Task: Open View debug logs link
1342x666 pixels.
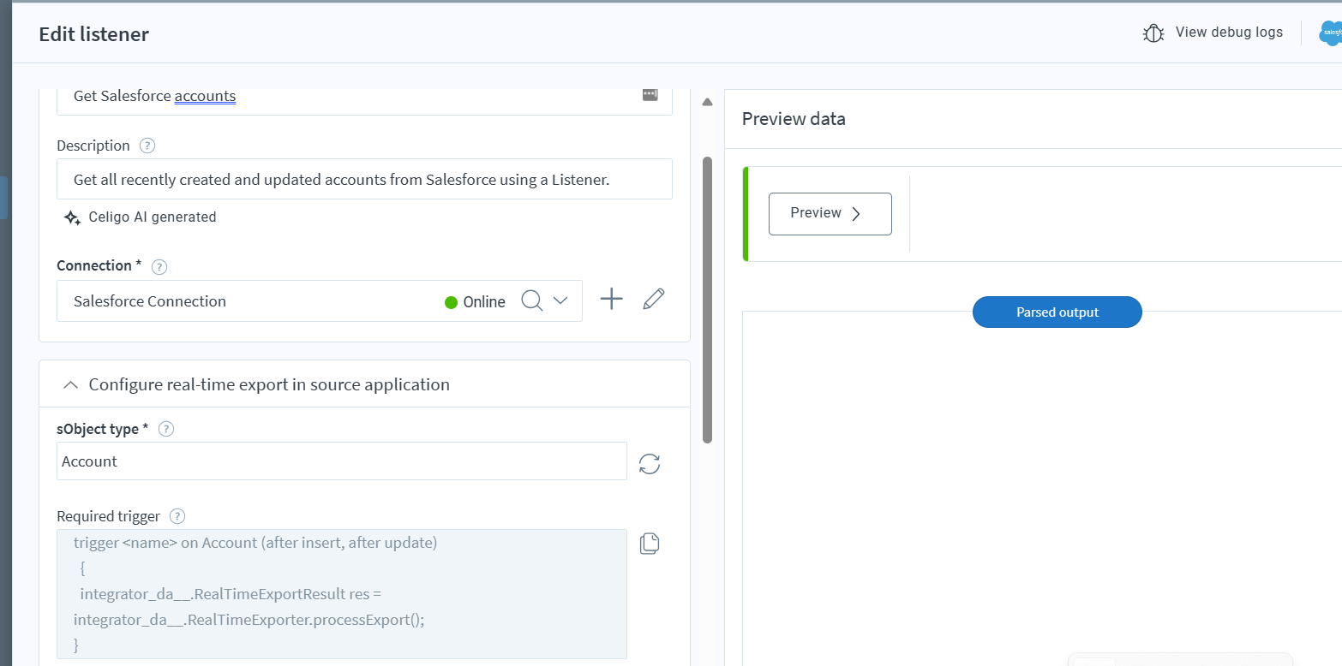Action: click(x=1229, y=33)
